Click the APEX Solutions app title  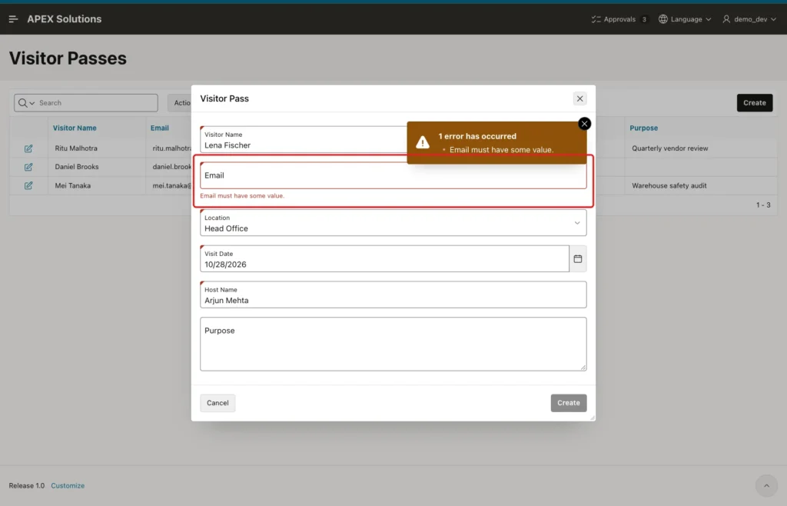65,19
